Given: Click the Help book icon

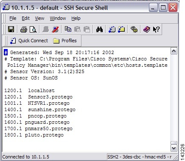Looking at the screenshot, I should (147, 30).
